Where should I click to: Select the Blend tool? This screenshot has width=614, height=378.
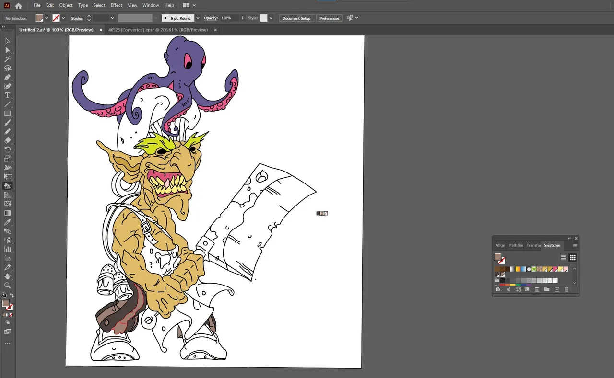pyautogui.click(x=8, y=231)
